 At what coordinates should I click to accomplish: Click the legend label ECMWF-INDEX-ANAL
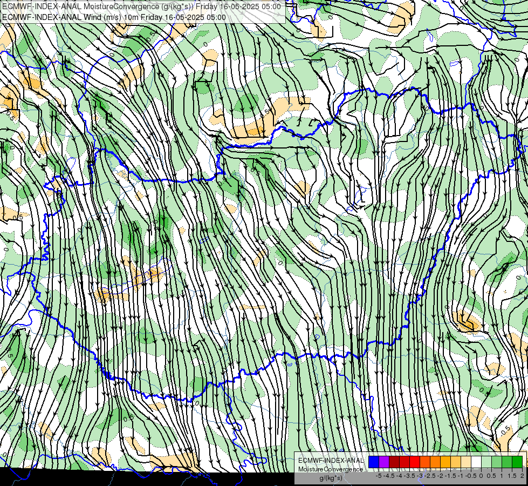(331, 461)
